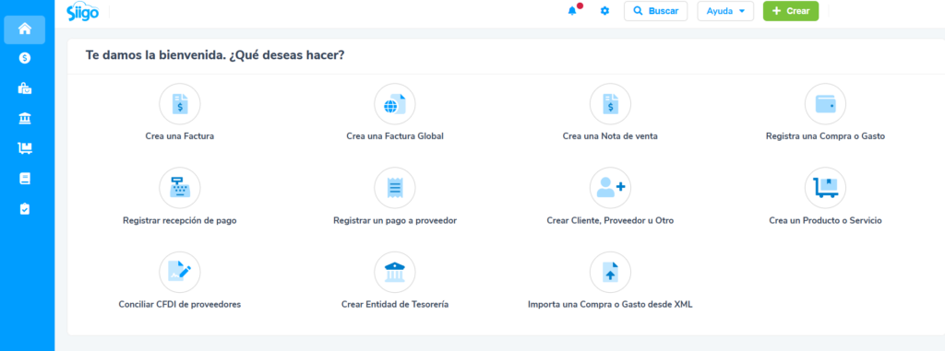This screenshot has height=351, width=945.
Task: Click the "Crea una Factura" label
Action: pos(180,136)
